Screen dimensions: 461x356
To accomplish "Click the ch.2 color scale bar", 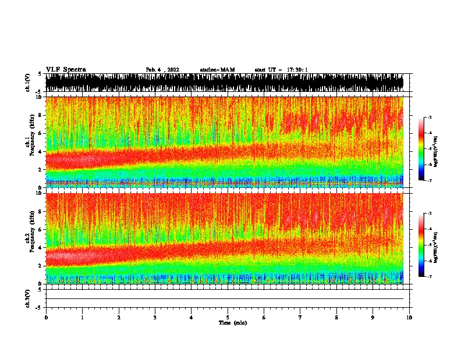I will [x=421, y=245].
